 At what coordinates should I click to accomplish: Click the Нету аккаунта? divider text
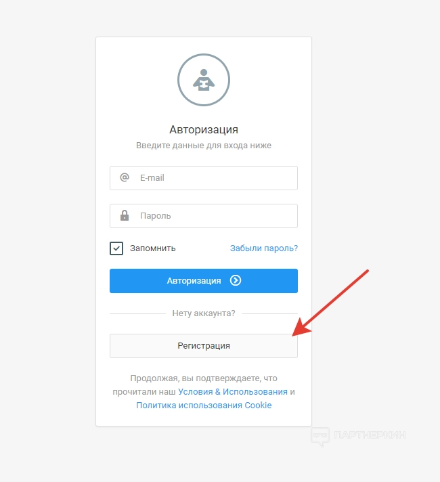point(204,313)
